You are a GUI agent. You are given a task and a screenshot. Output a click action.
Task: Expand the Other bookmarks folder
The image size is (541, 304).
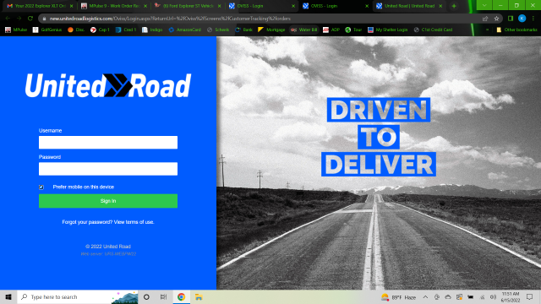pos(516,30)
